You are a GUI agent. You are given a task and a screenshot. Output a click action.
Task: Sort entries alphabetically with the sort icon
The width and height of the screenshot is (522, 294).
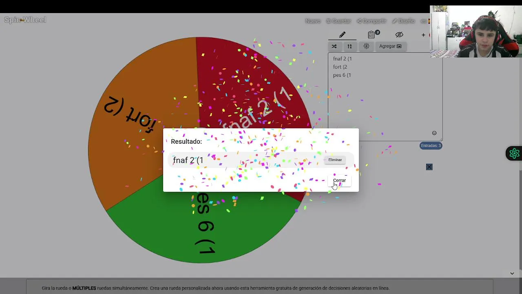tap(349, 46)
